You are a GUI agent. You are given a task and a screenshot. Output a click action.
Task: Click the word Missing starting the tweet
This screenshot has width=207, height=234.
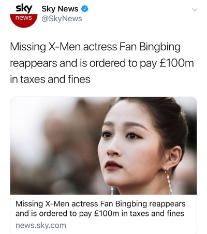[x=28, y=47]
